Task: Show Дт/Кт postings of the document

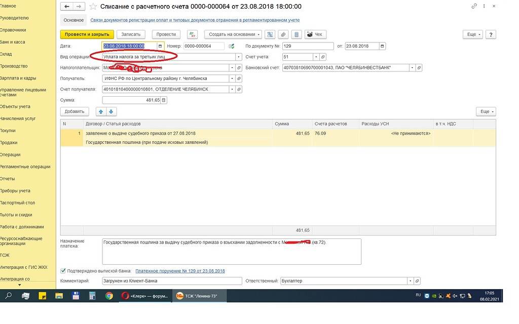Action: (x=192, y=34)
